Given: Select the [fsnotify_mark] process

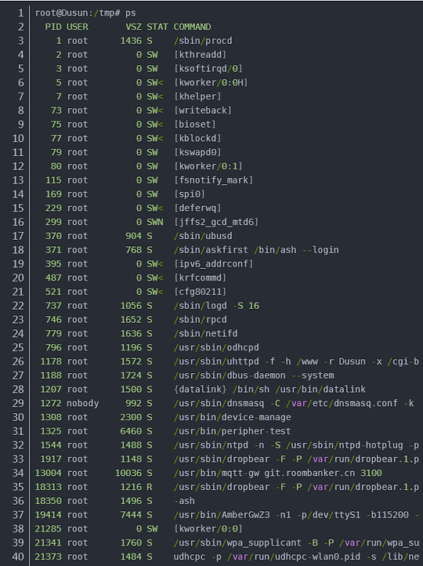Looking at the screenshot, I should click(x=214, y=180).
